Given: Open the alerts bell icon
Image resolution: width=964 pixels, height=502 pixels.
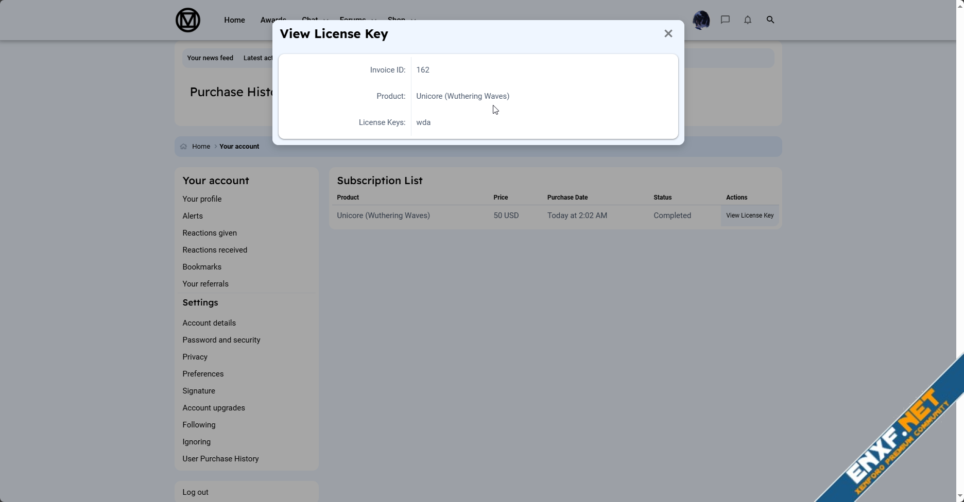Looking at the screenshot, I should point(748,20).
